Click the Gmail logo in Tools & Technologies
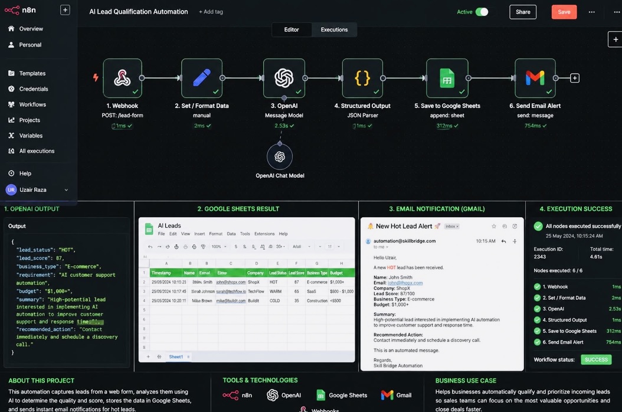Viewport: 622px width, 412px height. pyautogui.click(x=387, y=395)
